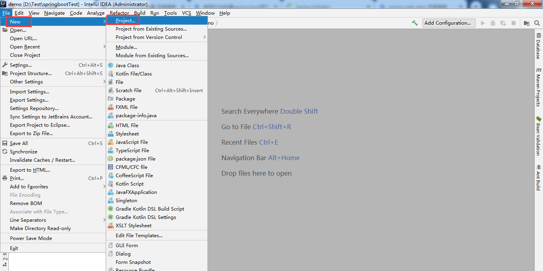Create a new Package
This screenshot has height=271, width=543.
pos(157,99)
